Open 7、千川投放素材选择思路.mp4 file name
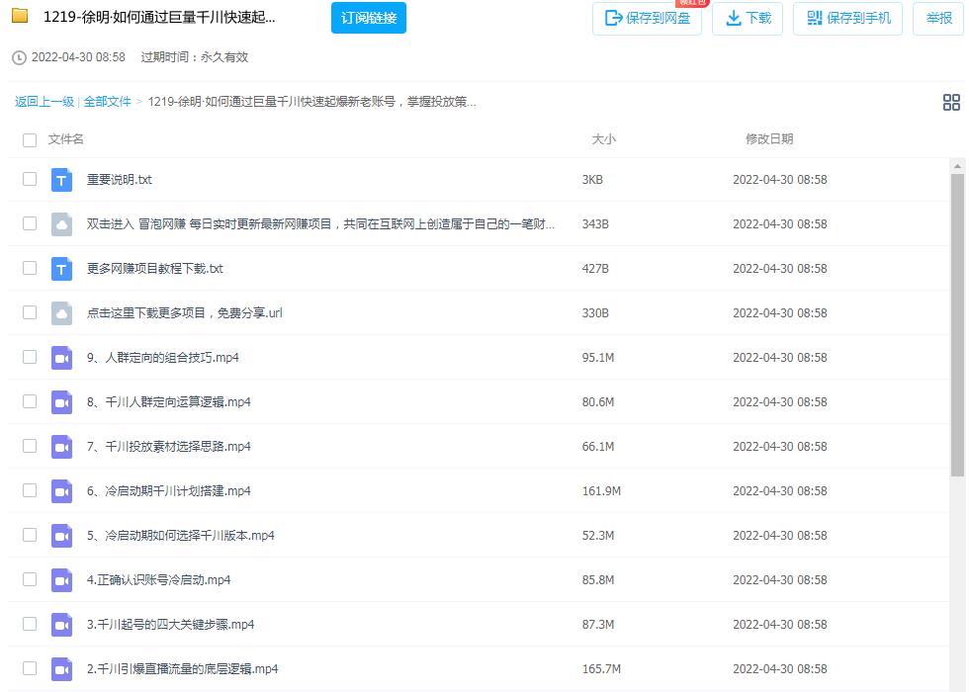Screen dimensions: 969x692 point(169,447)
